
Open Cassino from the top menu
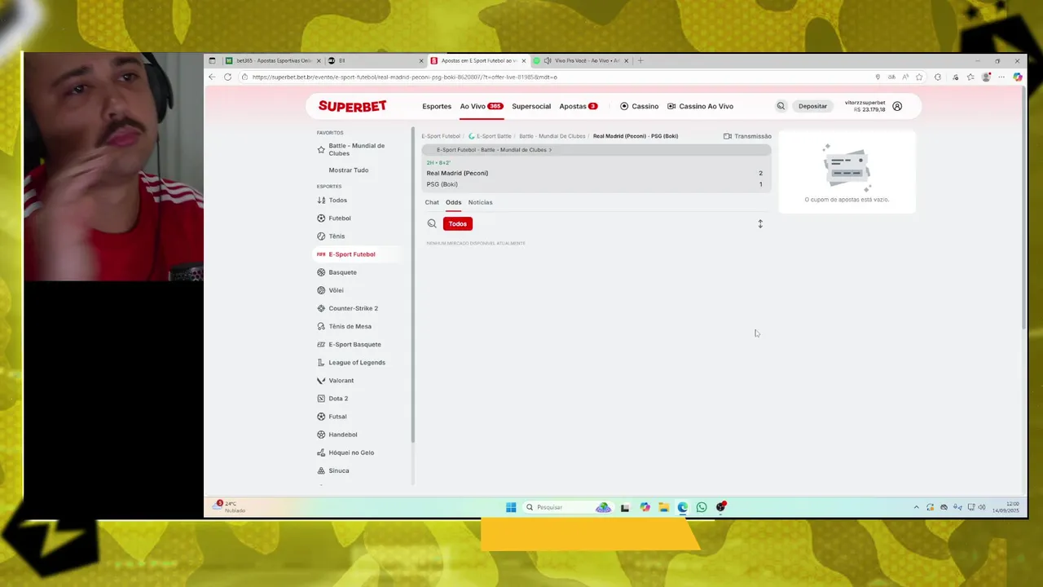tap(639, 106)
